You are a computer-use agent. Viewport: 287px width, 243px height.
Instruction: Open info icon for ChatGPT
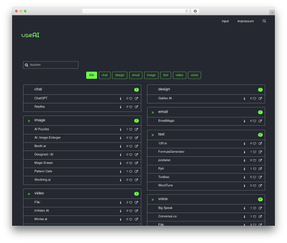click(121, 98)
